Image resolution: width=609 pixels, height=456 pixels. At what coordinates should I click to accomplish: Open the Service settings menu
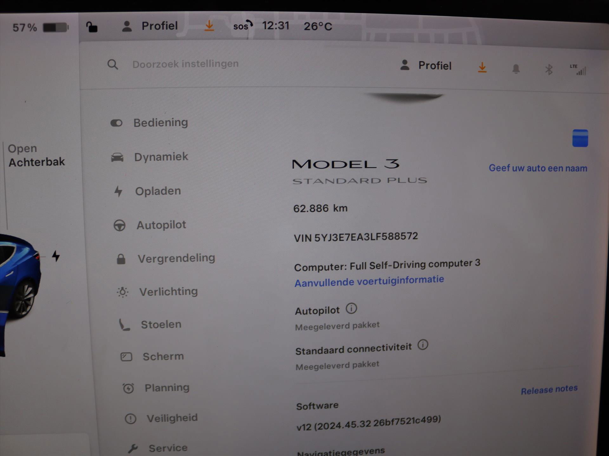[158, 448]
